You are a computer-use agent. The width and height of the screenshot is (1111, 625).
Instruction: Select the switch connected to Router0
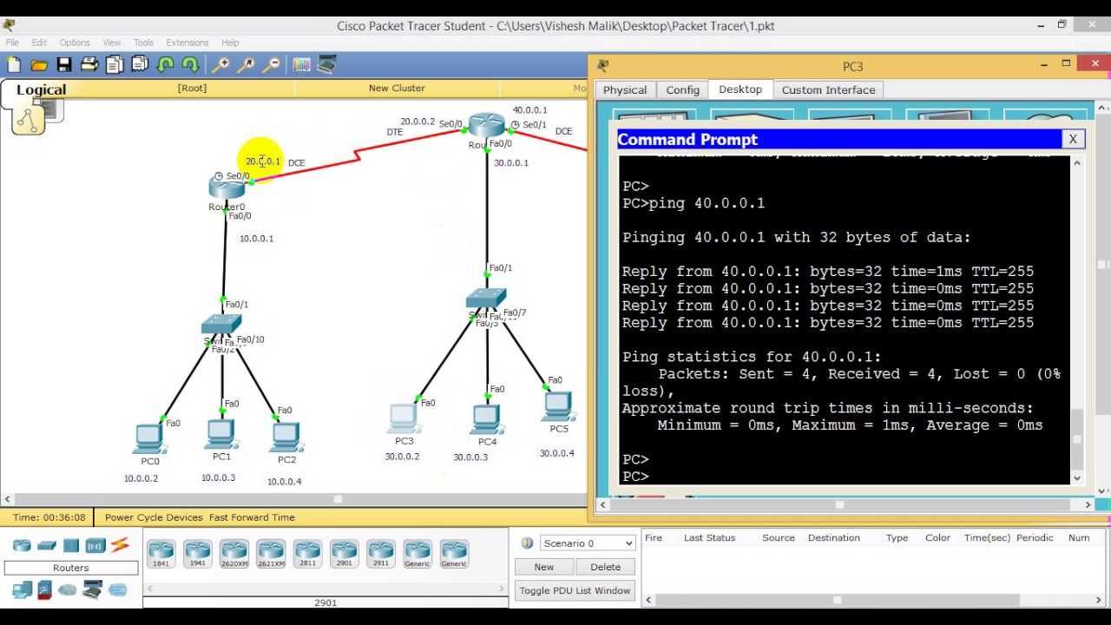(221, 325)
